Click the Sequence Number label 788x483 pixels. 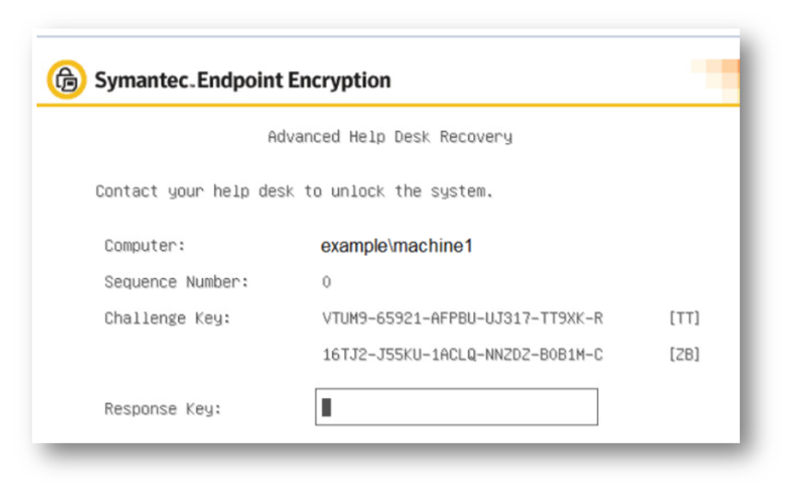176,282
